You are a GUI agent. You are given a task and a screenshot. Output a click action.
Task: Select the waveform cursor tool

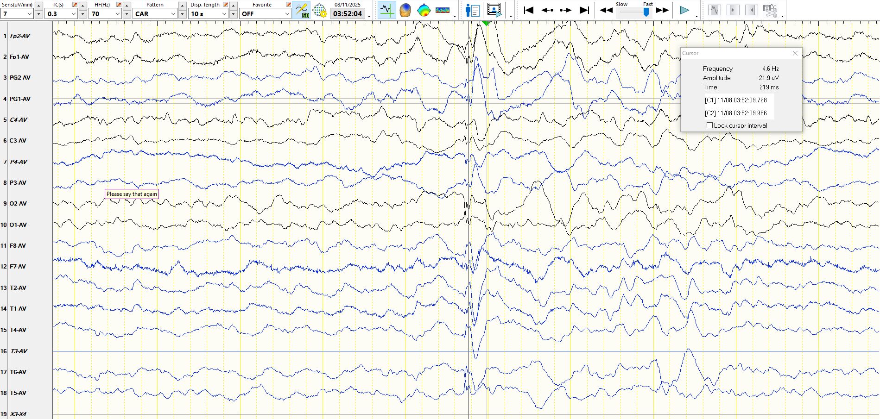coord(386,10)
